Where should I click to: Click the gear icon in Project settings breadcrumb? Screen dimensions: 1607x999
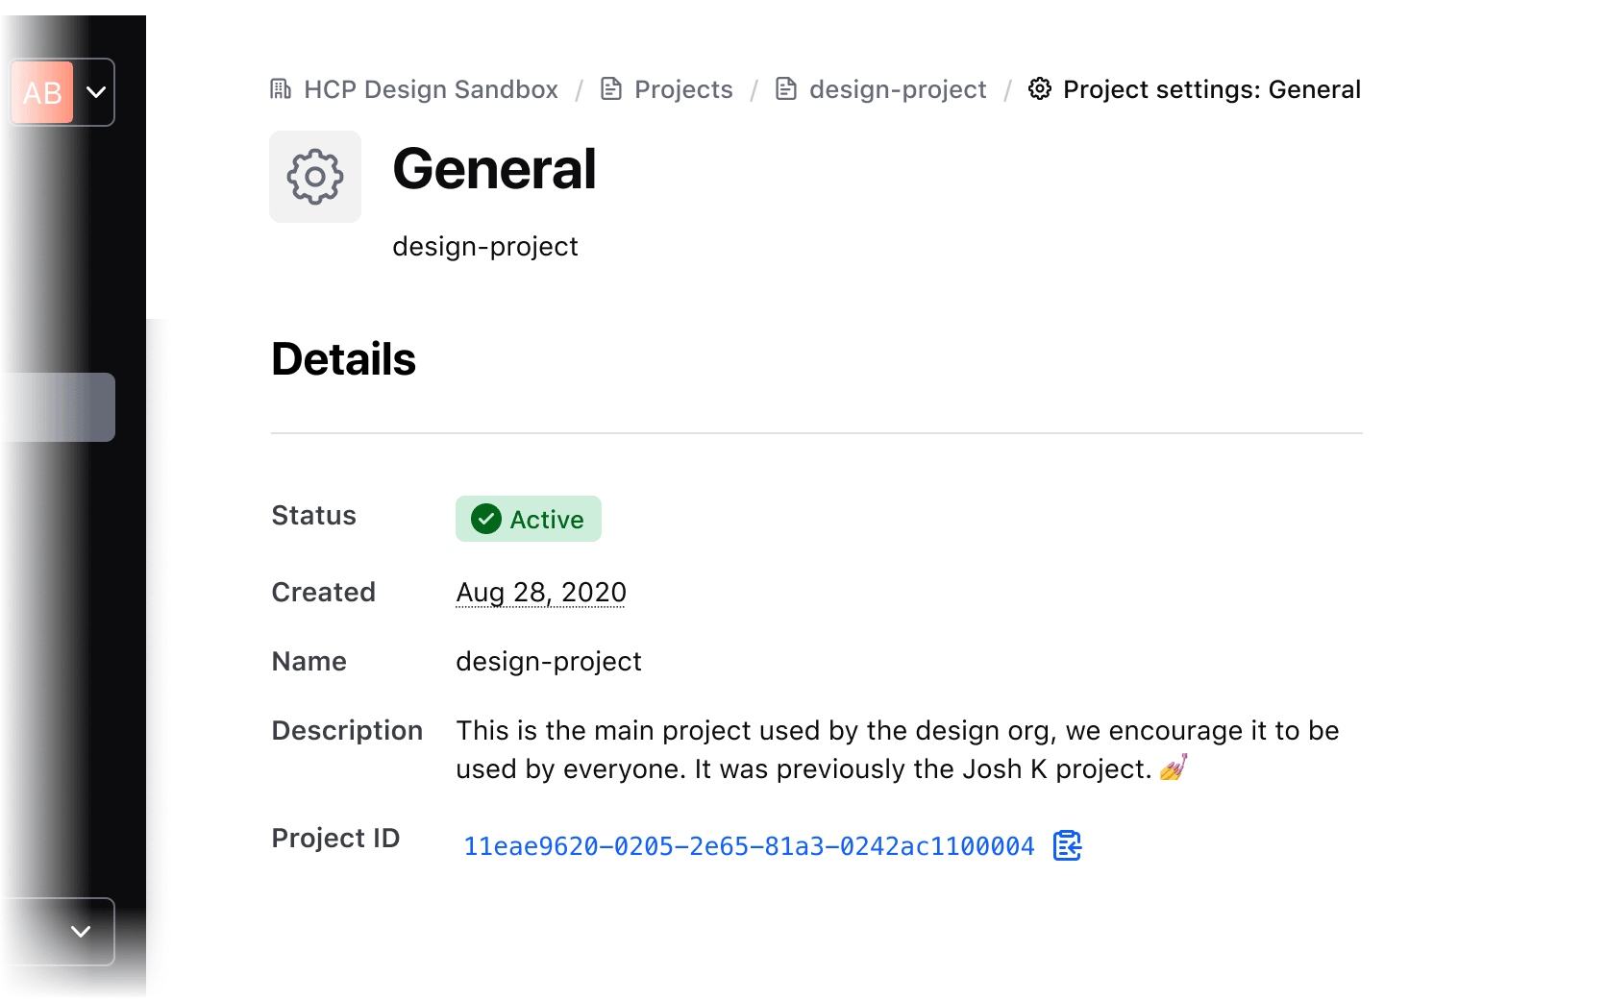click(x=1039, y=88)
